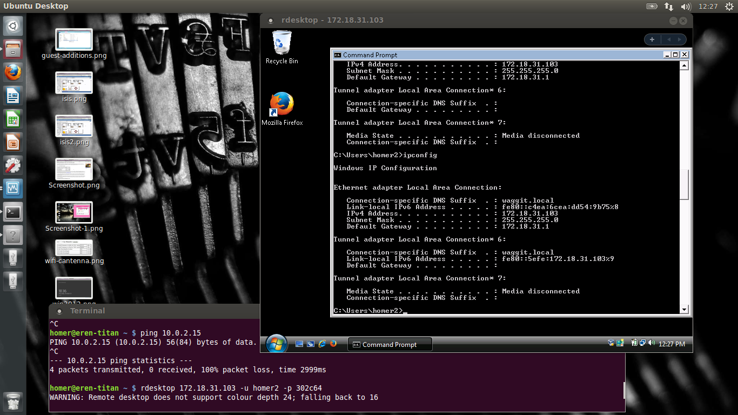
Task: Click 'ping 10.0.2.15' command in Terminal
Action: click(x=170, y=333)
